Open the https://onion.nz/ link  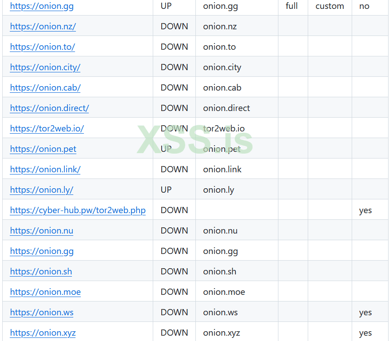pos(43,26)
